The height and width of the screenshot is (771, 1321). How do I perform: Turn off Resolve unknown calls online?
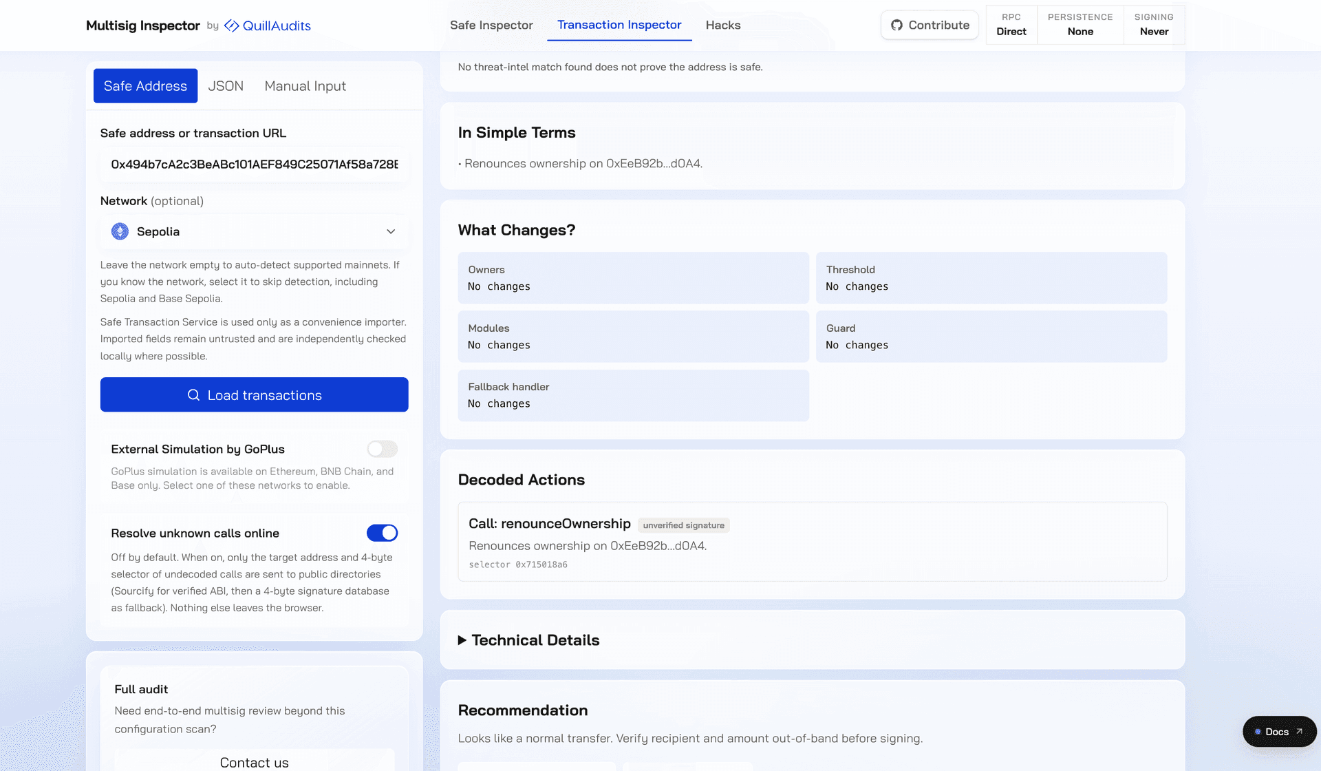tap(382, 533)
